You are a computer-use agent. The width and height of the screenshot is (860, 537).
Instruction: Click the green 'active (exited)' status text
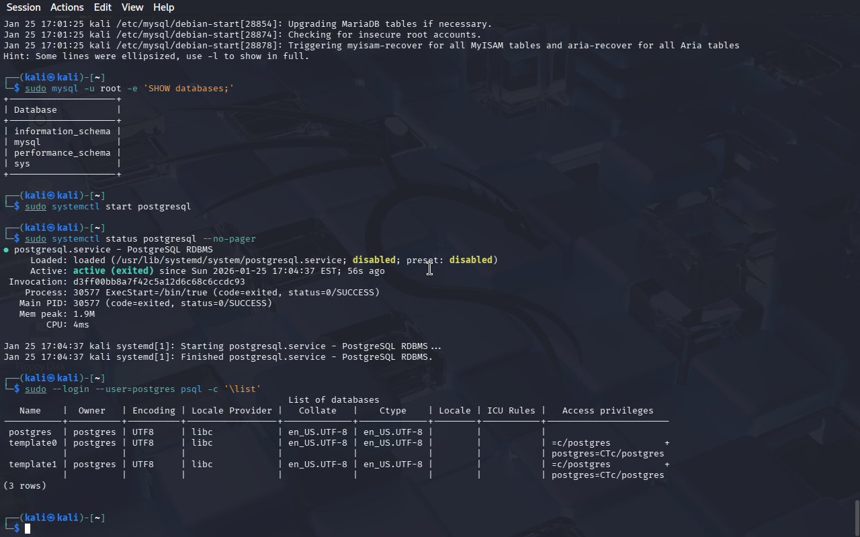pyautogui.click(x=113, y=271)
